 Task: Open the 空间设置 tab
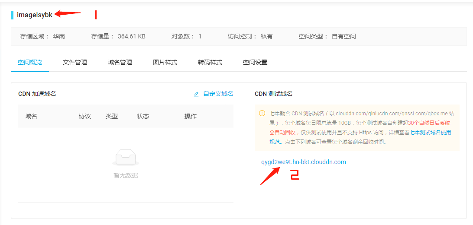tap(255, 63)
